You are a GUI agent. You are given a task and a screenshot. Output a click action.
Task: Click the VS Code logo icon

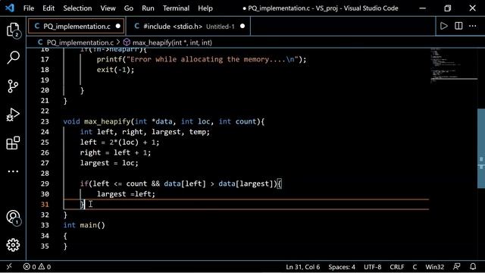pyautogui.click(x=10, y=8)
